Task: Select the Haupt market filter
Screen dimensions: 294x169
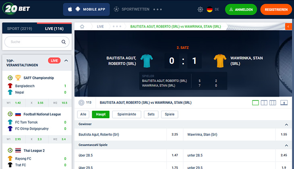Action: 101,114
